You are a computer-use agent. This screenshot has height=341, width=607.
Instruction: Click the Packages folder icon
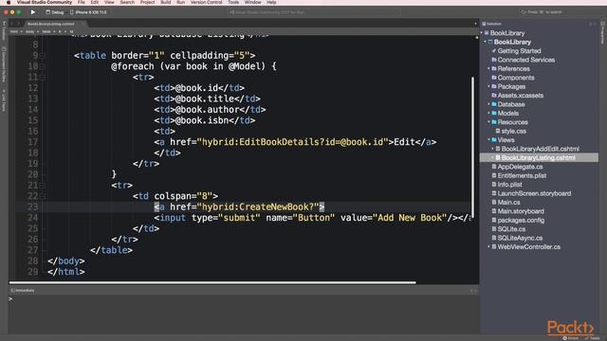coord(494,86)
